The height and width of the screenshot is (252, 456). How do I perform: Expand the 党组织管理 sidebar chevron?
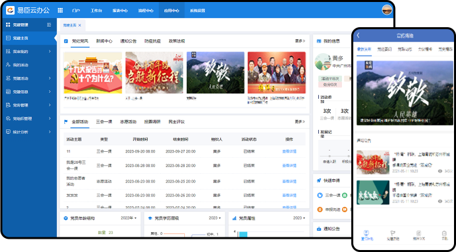point(50,119)
